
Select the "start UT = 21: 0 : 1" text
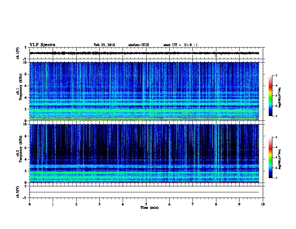[x=181, y=45]
